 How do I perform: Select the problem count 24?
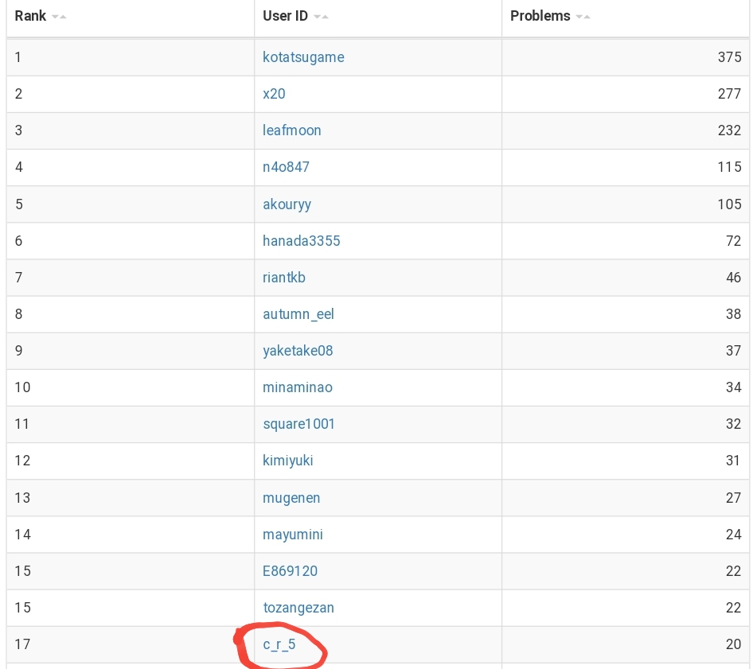(x=733, y=535)
